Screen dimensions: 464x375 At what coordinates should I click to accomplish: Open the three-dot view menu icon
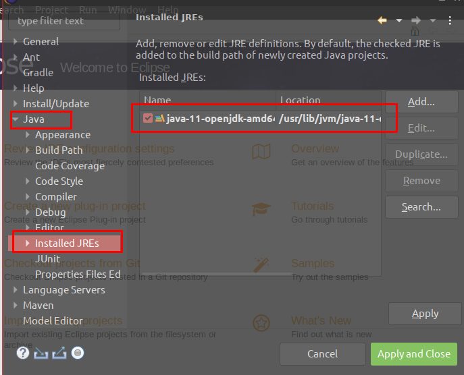click(450, 20)
